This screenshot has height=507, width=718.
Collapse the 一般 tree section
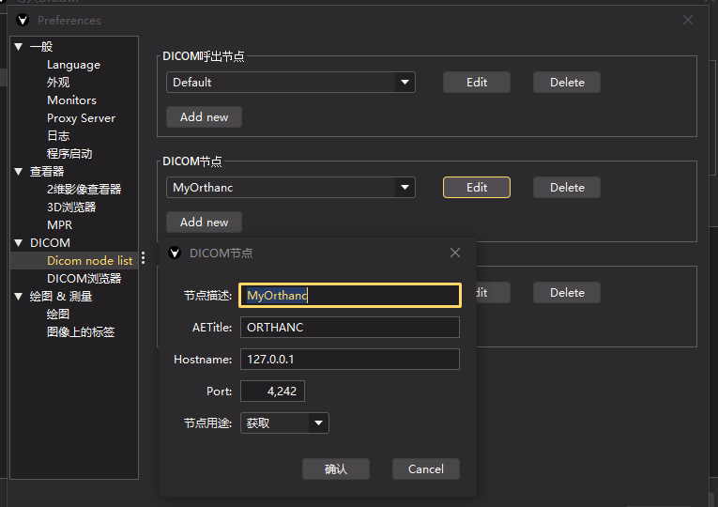[x=19, y=46]
